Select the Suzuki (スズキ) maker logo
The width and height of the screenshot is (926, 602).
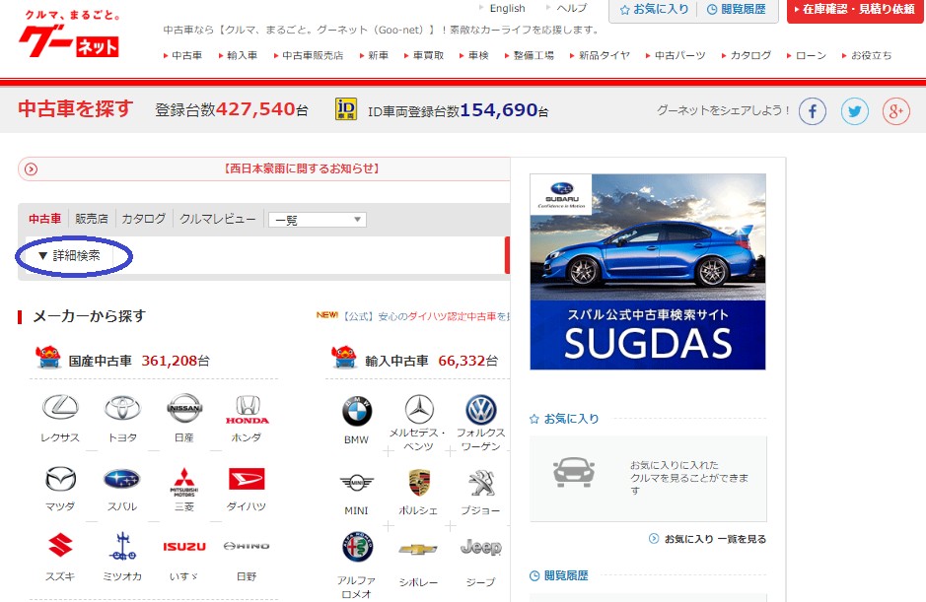[x=60, y=546]
